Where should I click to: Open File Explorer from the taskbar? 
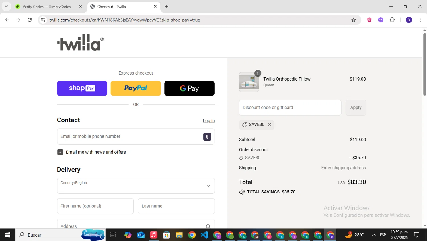[179, 235]
